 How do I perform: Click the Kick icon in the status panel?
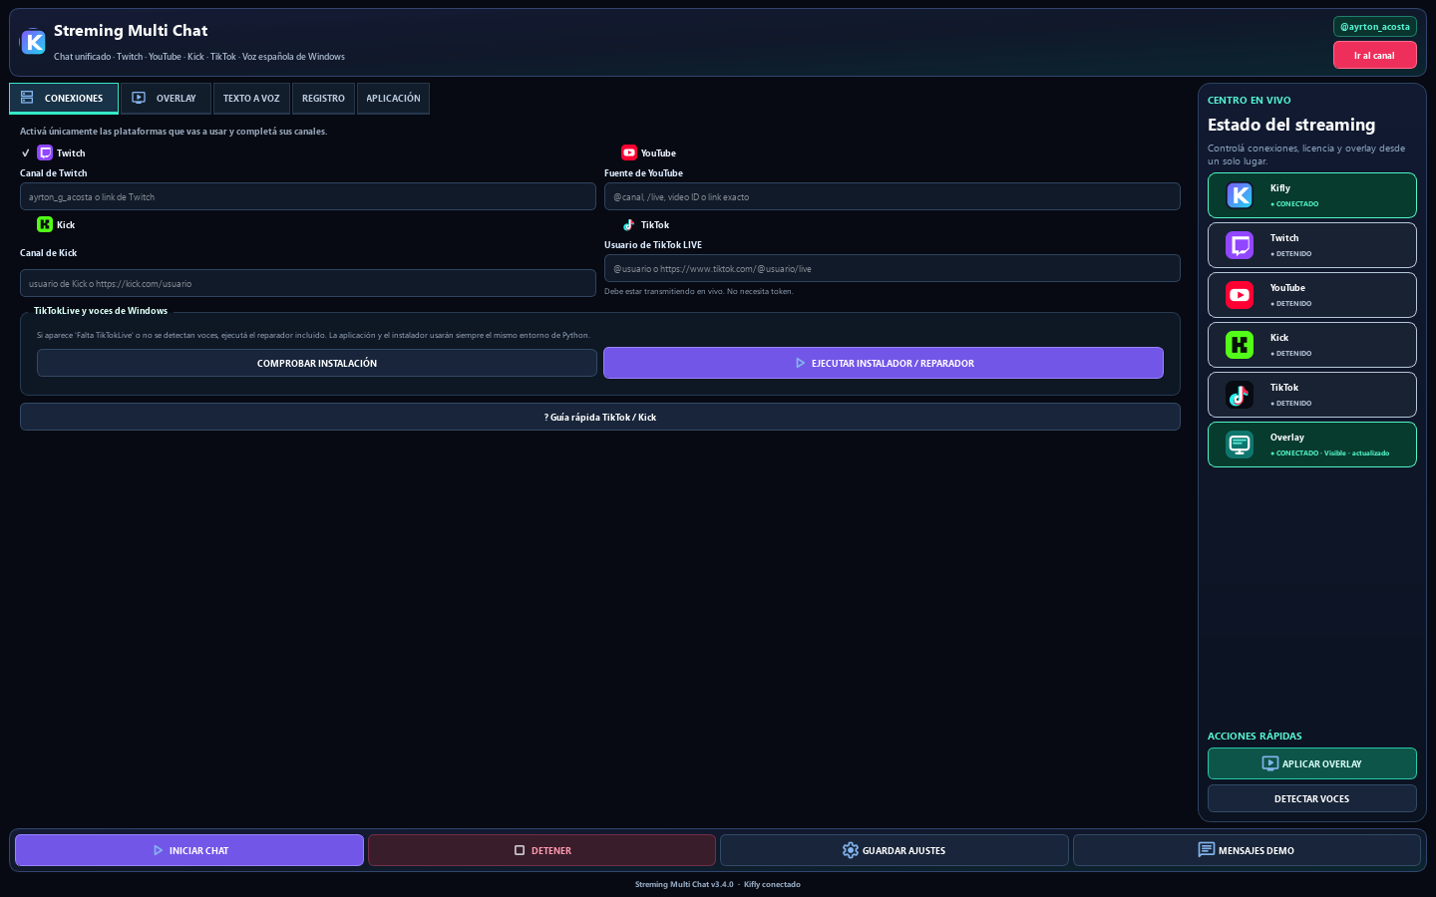(1240, 345)
